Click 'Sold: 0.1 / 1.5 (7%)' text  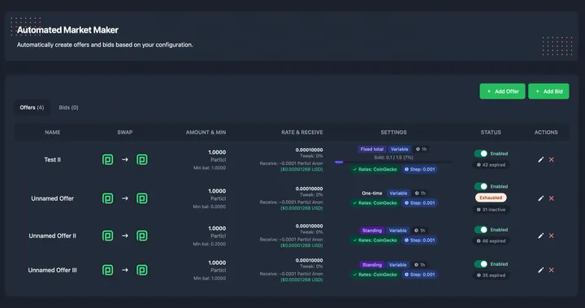[393, 157]
